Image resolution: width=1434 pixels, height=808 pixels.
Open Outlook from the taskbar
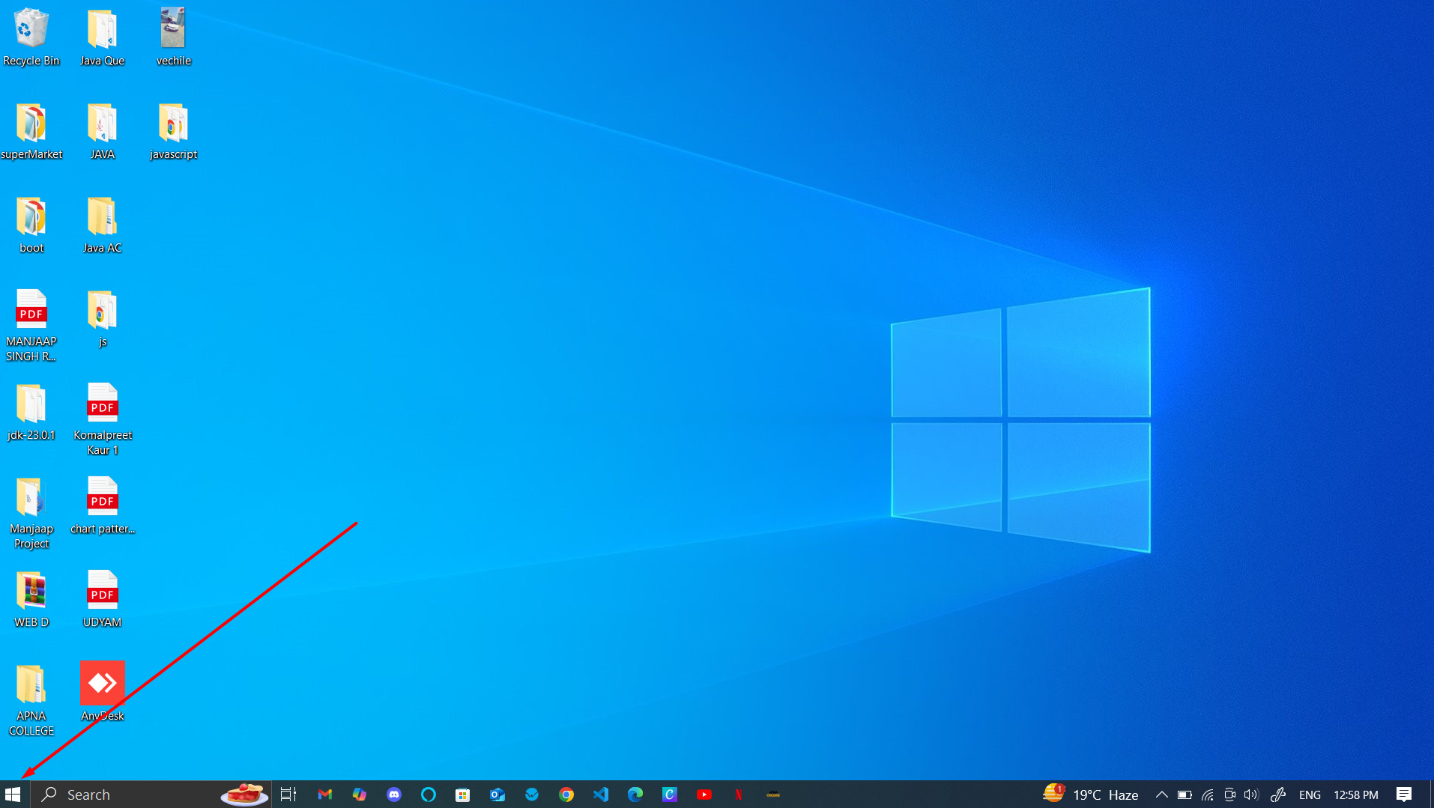pos(497,795)
